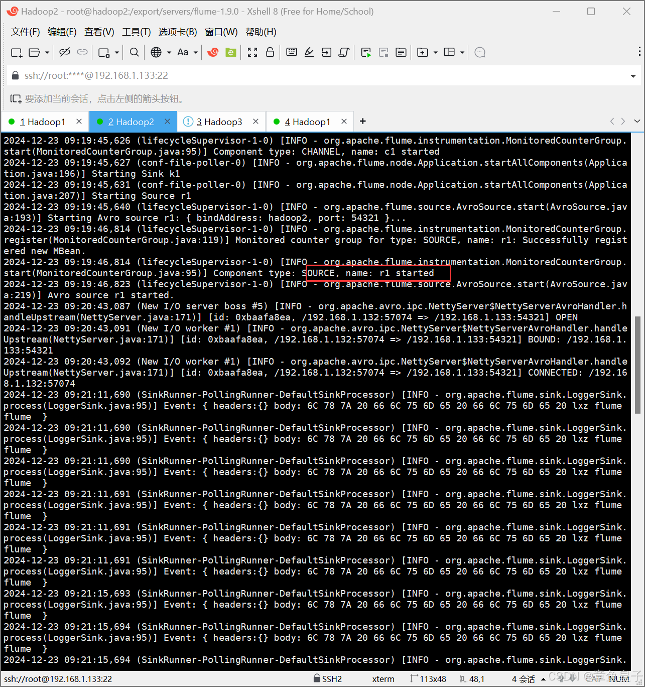Click the Open Session folder icon

click(x=35, y=52)
